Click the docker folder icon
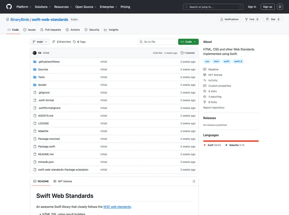This screenshot has width=289, height=215. click(x=34, y=85)
